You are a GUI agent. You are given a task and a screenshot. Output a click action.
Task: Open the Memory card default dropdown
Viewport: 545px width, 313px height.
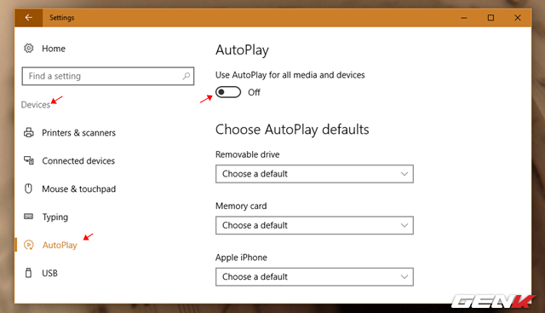(x=314, y=225)
